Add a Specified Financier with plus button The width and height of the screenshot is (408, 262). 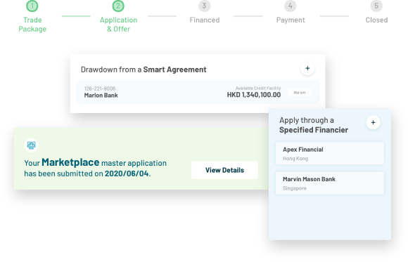click(x=373, y=122)
